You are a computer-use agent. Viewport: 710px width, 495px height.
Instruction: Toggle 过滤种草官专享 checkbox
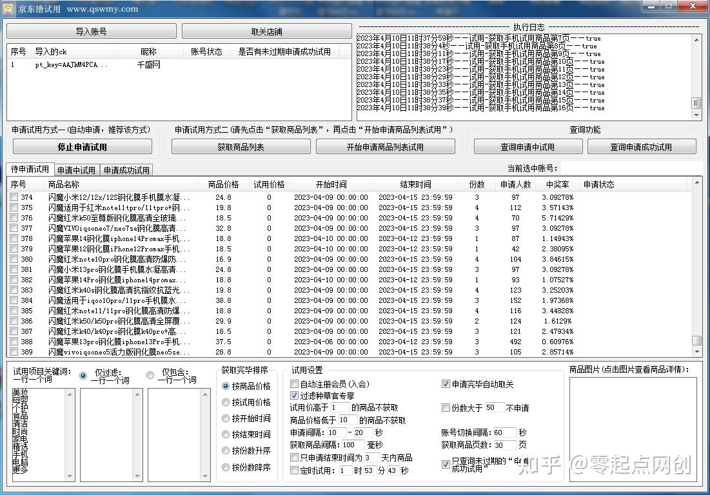click(x=294, y=396)
